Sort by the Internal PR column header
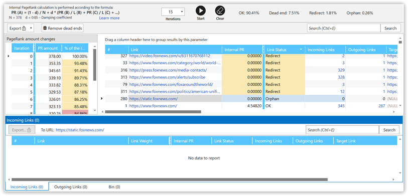 242,50
